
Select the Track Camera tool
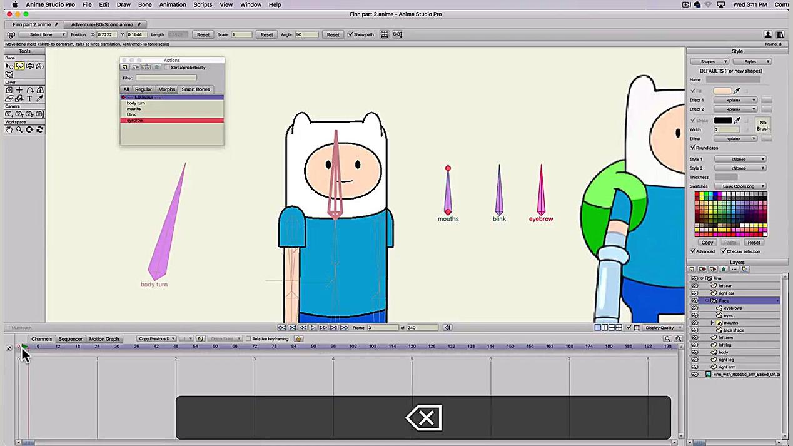click(9, 114)
